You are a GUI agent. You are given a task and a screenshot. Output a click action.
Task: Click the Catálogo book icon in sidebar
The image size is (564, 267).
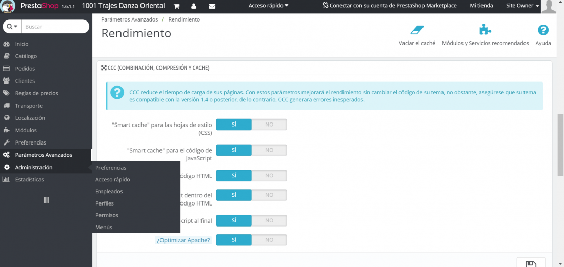pyautogui.click(x=6, y=56)
